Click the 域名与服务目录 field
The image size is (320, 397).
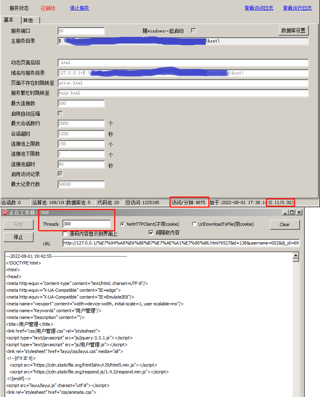pyautogui.click(x=183, y=73)
